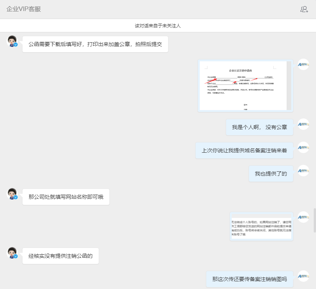Image resolution: width=316 pixels, height=289 pixels.
Task: Open the user avatar beside last message
Action: tap(303, 276)
